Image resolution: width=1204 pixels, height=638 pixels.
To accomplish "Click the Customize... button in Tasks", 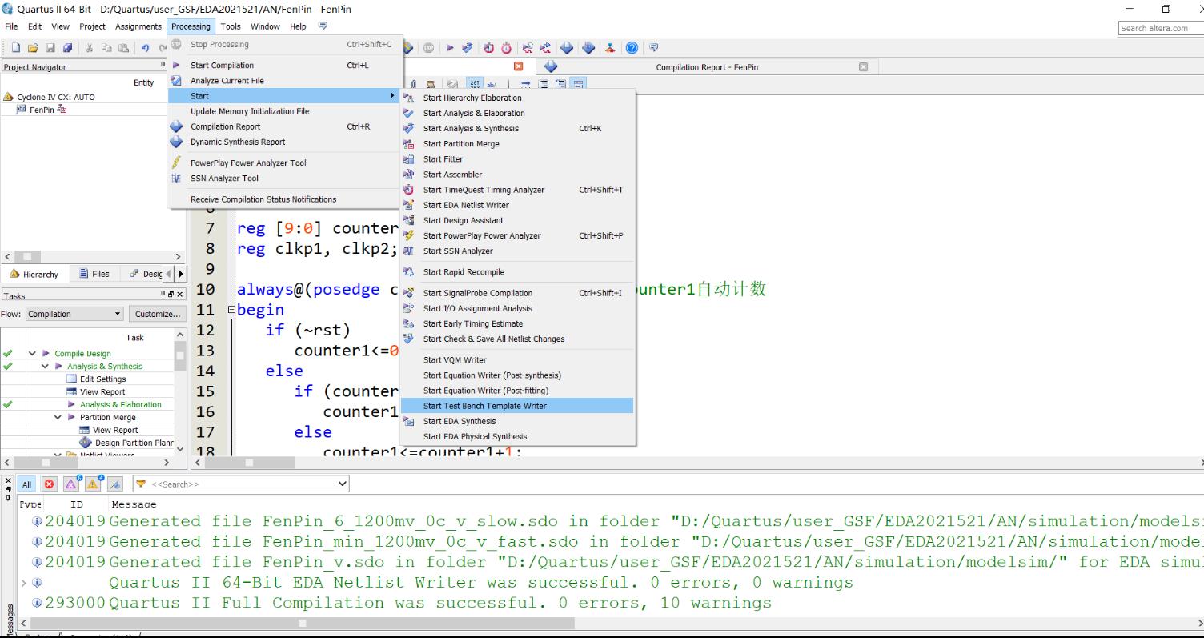I will click(x=157, y=314).
